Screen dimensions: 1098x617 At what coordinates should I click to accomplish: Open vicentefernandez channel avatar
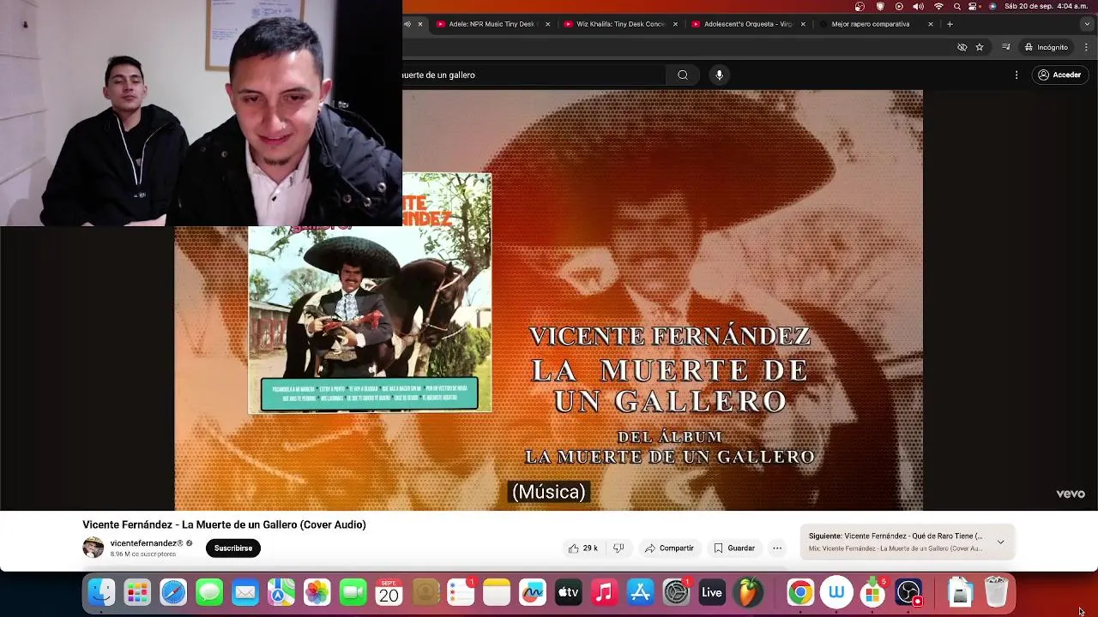(93, 548)
